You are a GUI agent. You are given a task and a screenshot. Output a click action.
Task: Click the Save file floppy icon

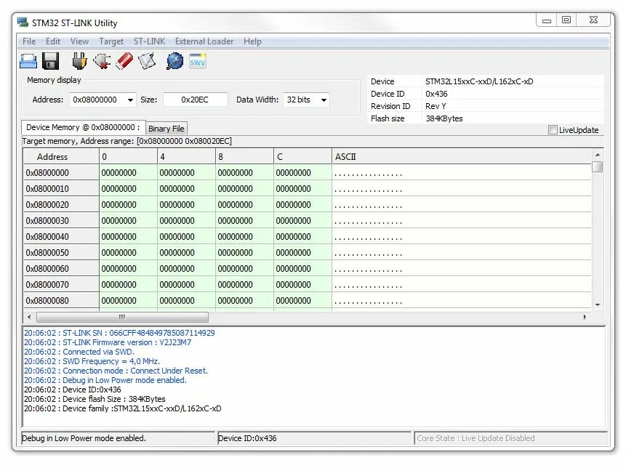pos(51,62)
